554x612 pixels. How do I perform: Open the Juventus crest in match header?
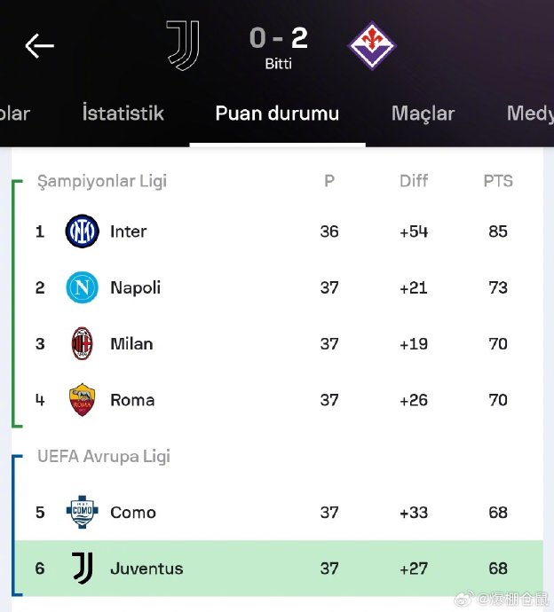pyautogui.click(x=183, y=45)
